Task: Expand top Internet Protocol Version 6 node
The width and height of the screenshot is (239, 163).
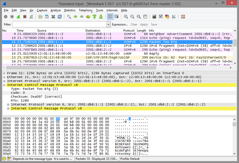Action: (4, 81)
